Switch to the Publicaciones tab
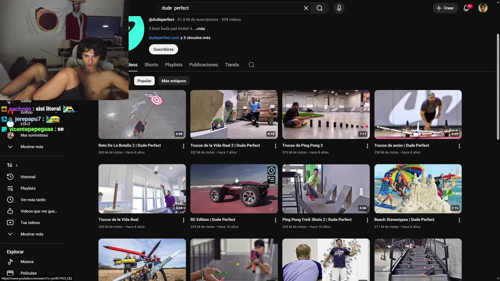This screenshot has width=500, height=281. click(204, 65)
